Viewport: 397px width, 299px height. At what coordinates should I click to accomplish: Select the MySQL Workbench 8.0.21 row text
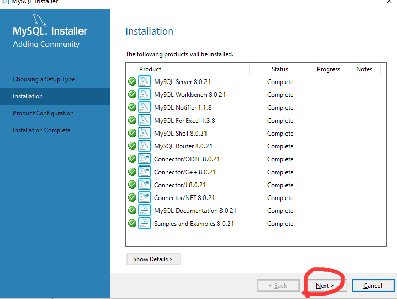point(190,95)
